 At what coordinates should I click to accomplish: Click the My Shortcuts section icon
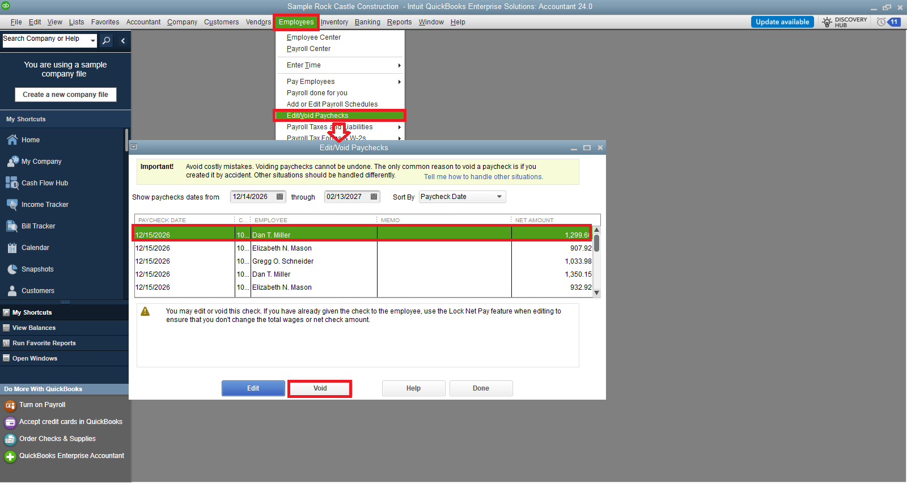pyautogui.click(x=6, y=312)
